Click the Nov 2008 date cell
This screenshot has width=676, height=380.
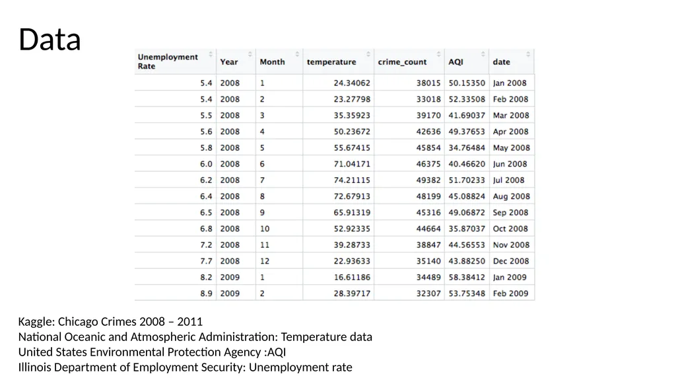pos(511,245)
